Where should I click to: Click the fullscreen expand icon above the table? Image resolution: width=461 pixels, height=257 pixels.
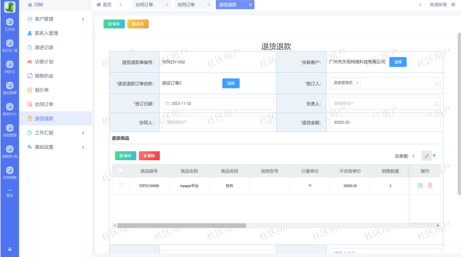pos(426,156)
